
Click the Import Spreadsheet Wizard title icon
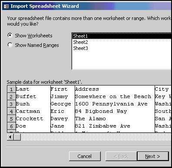tap(6, 6)
